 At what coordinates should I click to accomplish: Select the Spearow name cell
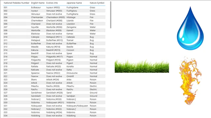(x=35, y=73)
